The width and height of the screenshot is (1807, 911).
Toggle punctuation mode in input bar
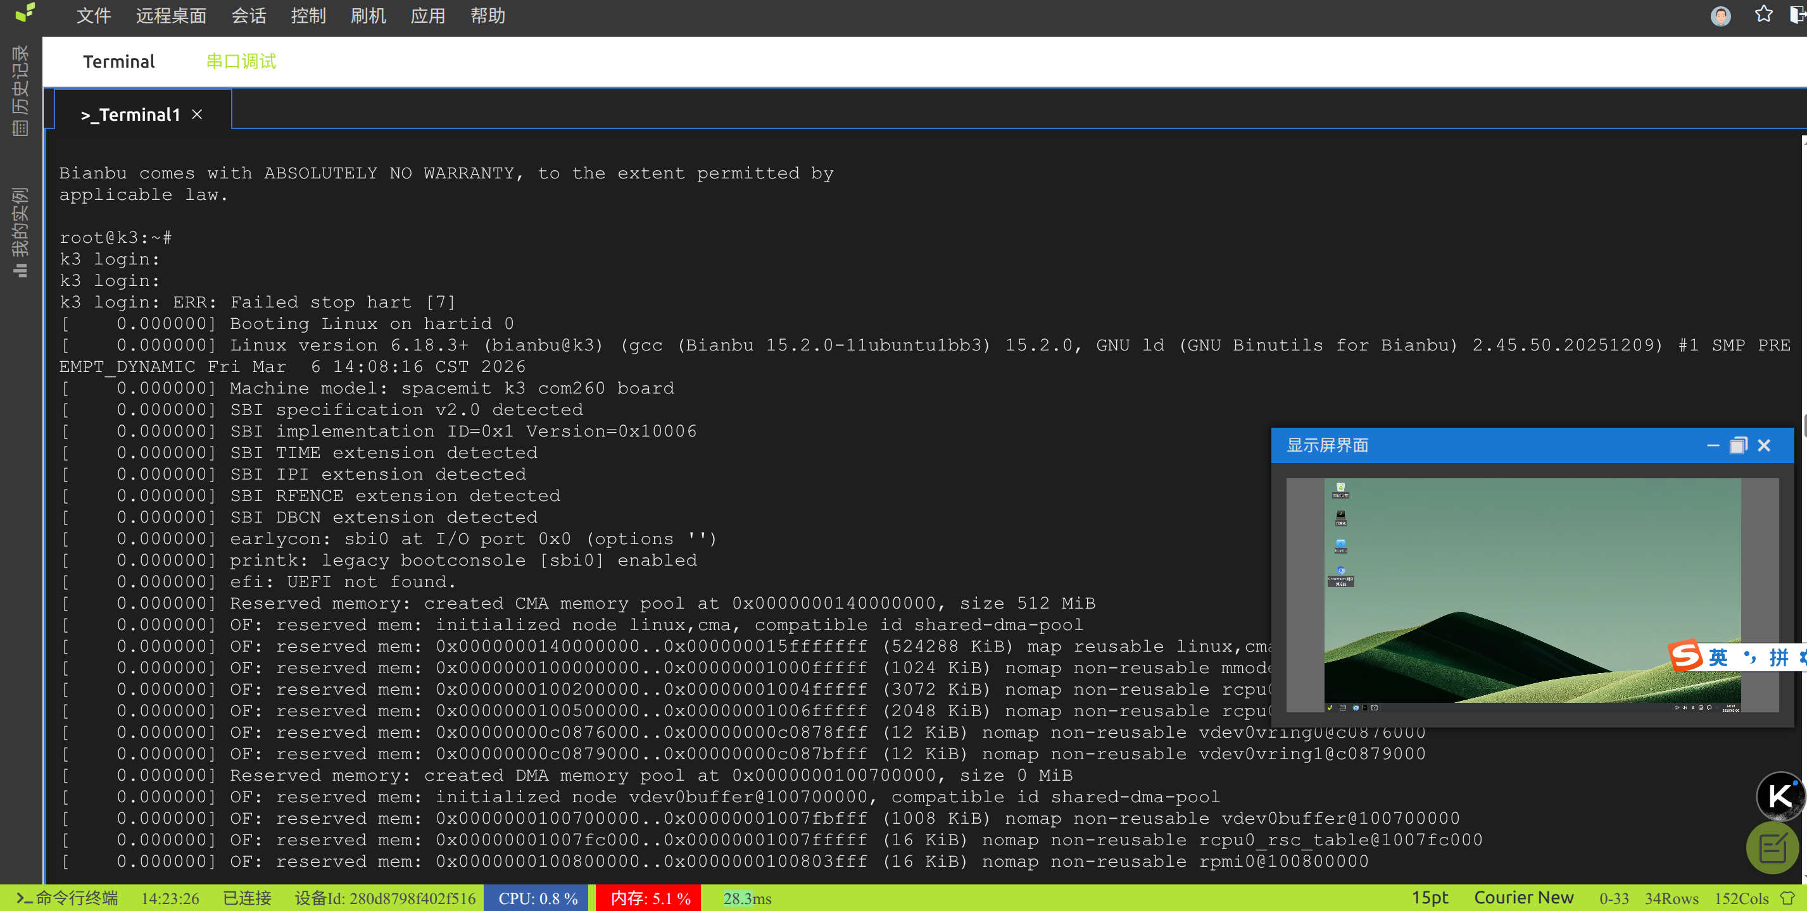(x=1749, y=657)
